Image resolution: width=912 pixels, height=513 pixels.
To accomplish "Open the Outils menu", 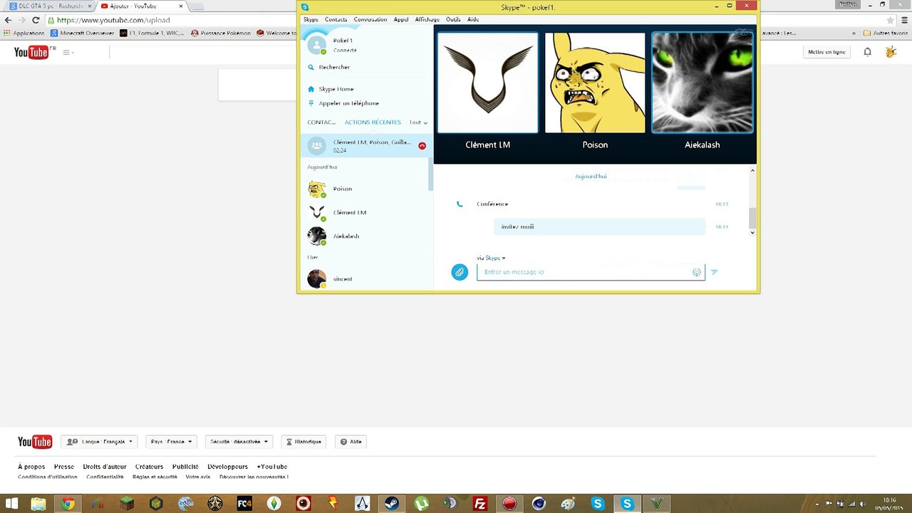I will (x=453, y=19).
